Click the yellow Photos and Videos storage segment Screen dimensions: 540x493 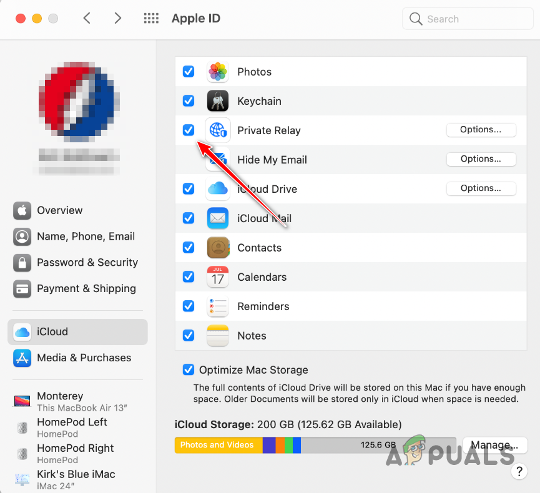[x=218, y=445]
